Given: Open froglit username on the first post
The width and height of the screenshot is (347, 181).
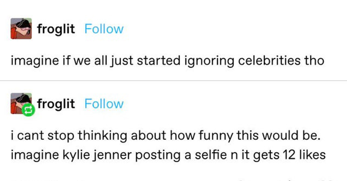Looking at the screenshot, I should [56, 29].
